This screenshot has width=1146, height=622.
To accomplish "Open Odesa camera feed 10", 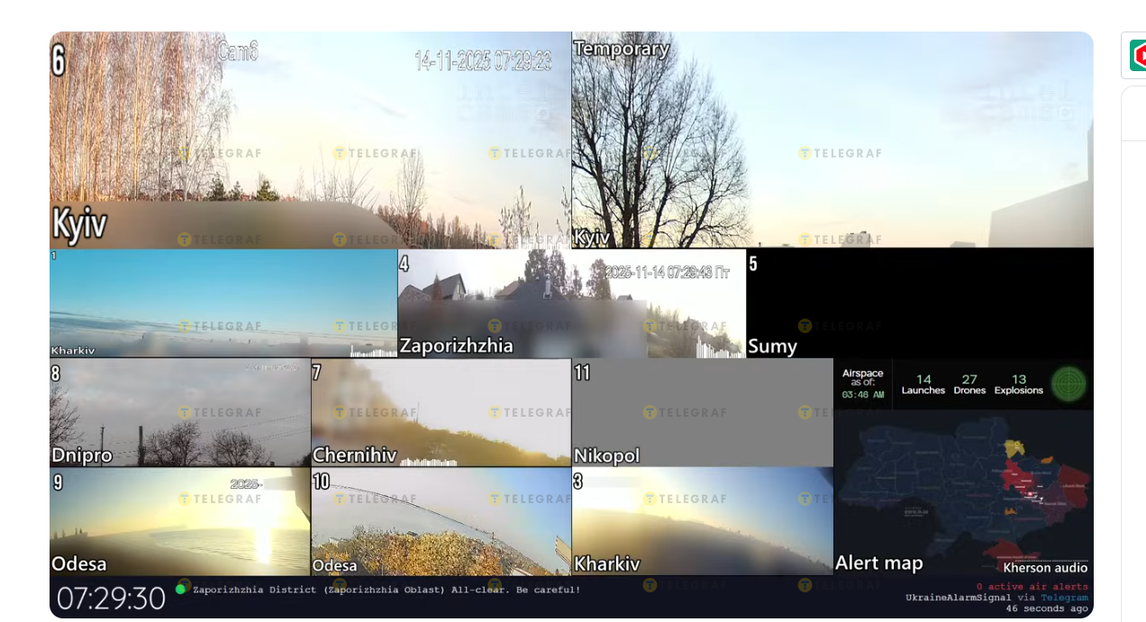I will click(x=441, y=521).
